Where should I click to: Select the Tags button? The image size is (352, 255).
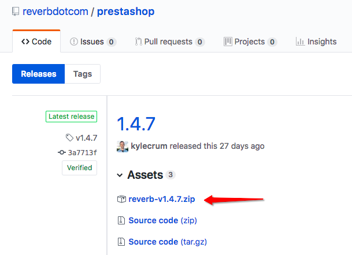[82, 74]
